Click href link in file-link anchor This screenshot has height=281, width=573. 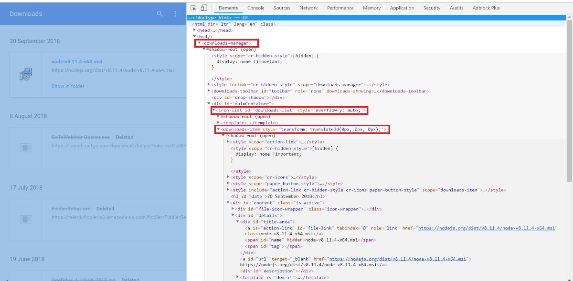(x=487, y=228)
